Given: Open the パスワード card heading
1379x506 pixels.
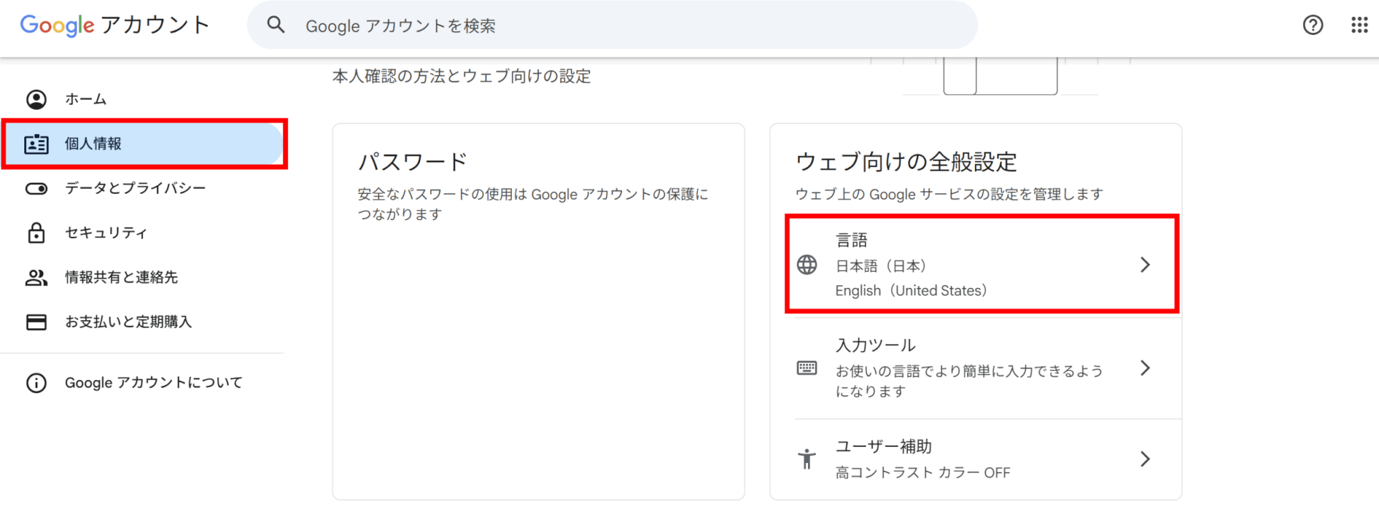Looking at the screenshot, I should point(413,162).
